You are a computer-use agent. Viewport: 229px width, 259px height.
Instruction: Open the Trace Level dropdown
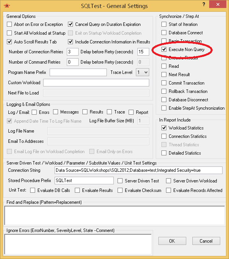(142, 72)
